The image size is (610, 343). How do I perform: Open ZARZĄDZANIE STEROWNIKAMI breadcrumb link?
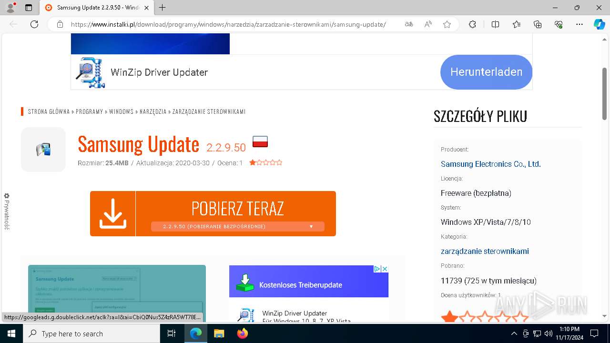[x=209, y=111]
